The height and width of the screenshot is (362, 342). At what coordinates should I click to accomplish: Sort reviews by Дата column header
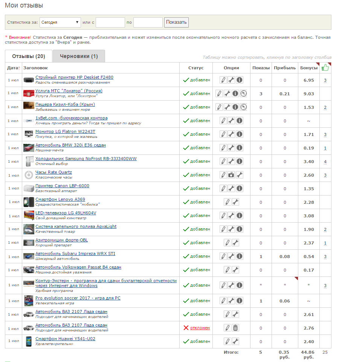(14, 68)
